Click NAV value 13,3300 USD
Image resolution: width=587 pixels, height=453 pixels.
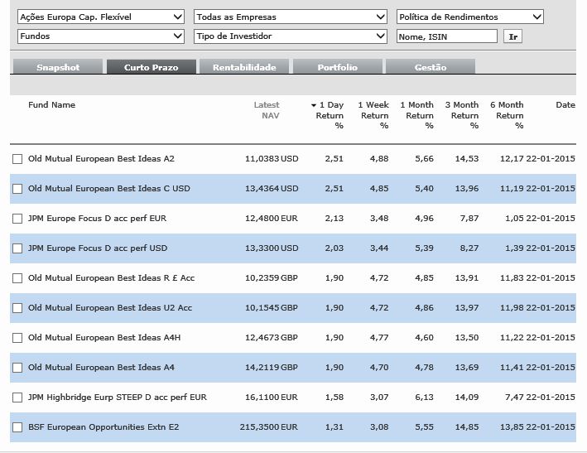tap(272, 248)
